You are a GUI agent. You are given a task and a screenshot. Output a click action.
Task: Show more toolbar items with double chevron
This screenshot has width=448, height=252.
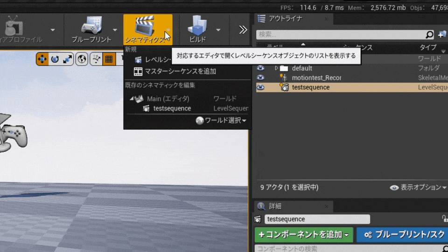pos(243,30)
